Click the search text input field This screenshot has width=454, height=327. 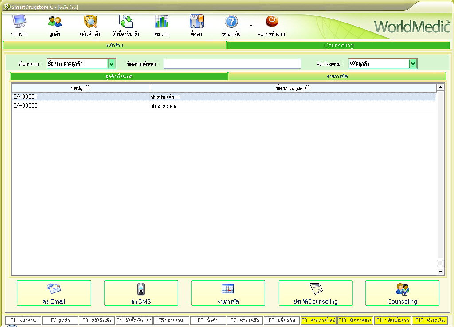point(232,64)
